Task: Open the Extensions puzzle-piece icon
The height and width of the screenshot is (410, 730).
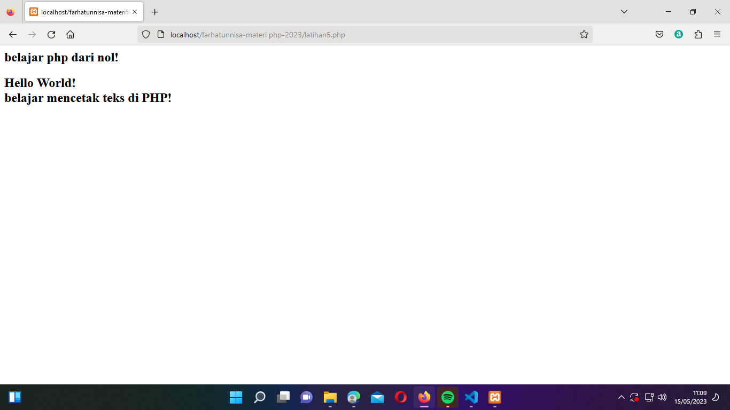Action: pyautogui.click(x=698, y=34)
